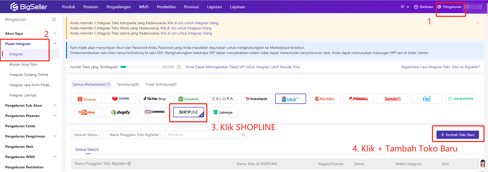Select the SHOPLINE marketplace tile

(189, 112)
